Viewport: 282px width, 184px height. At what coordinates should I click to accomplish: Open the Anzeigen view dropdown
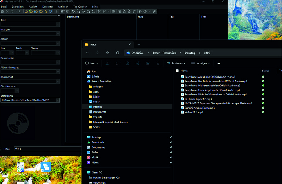[201, 63]
